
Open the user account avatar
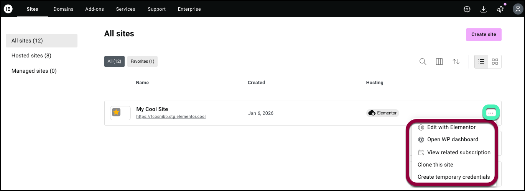click(517, 9)
